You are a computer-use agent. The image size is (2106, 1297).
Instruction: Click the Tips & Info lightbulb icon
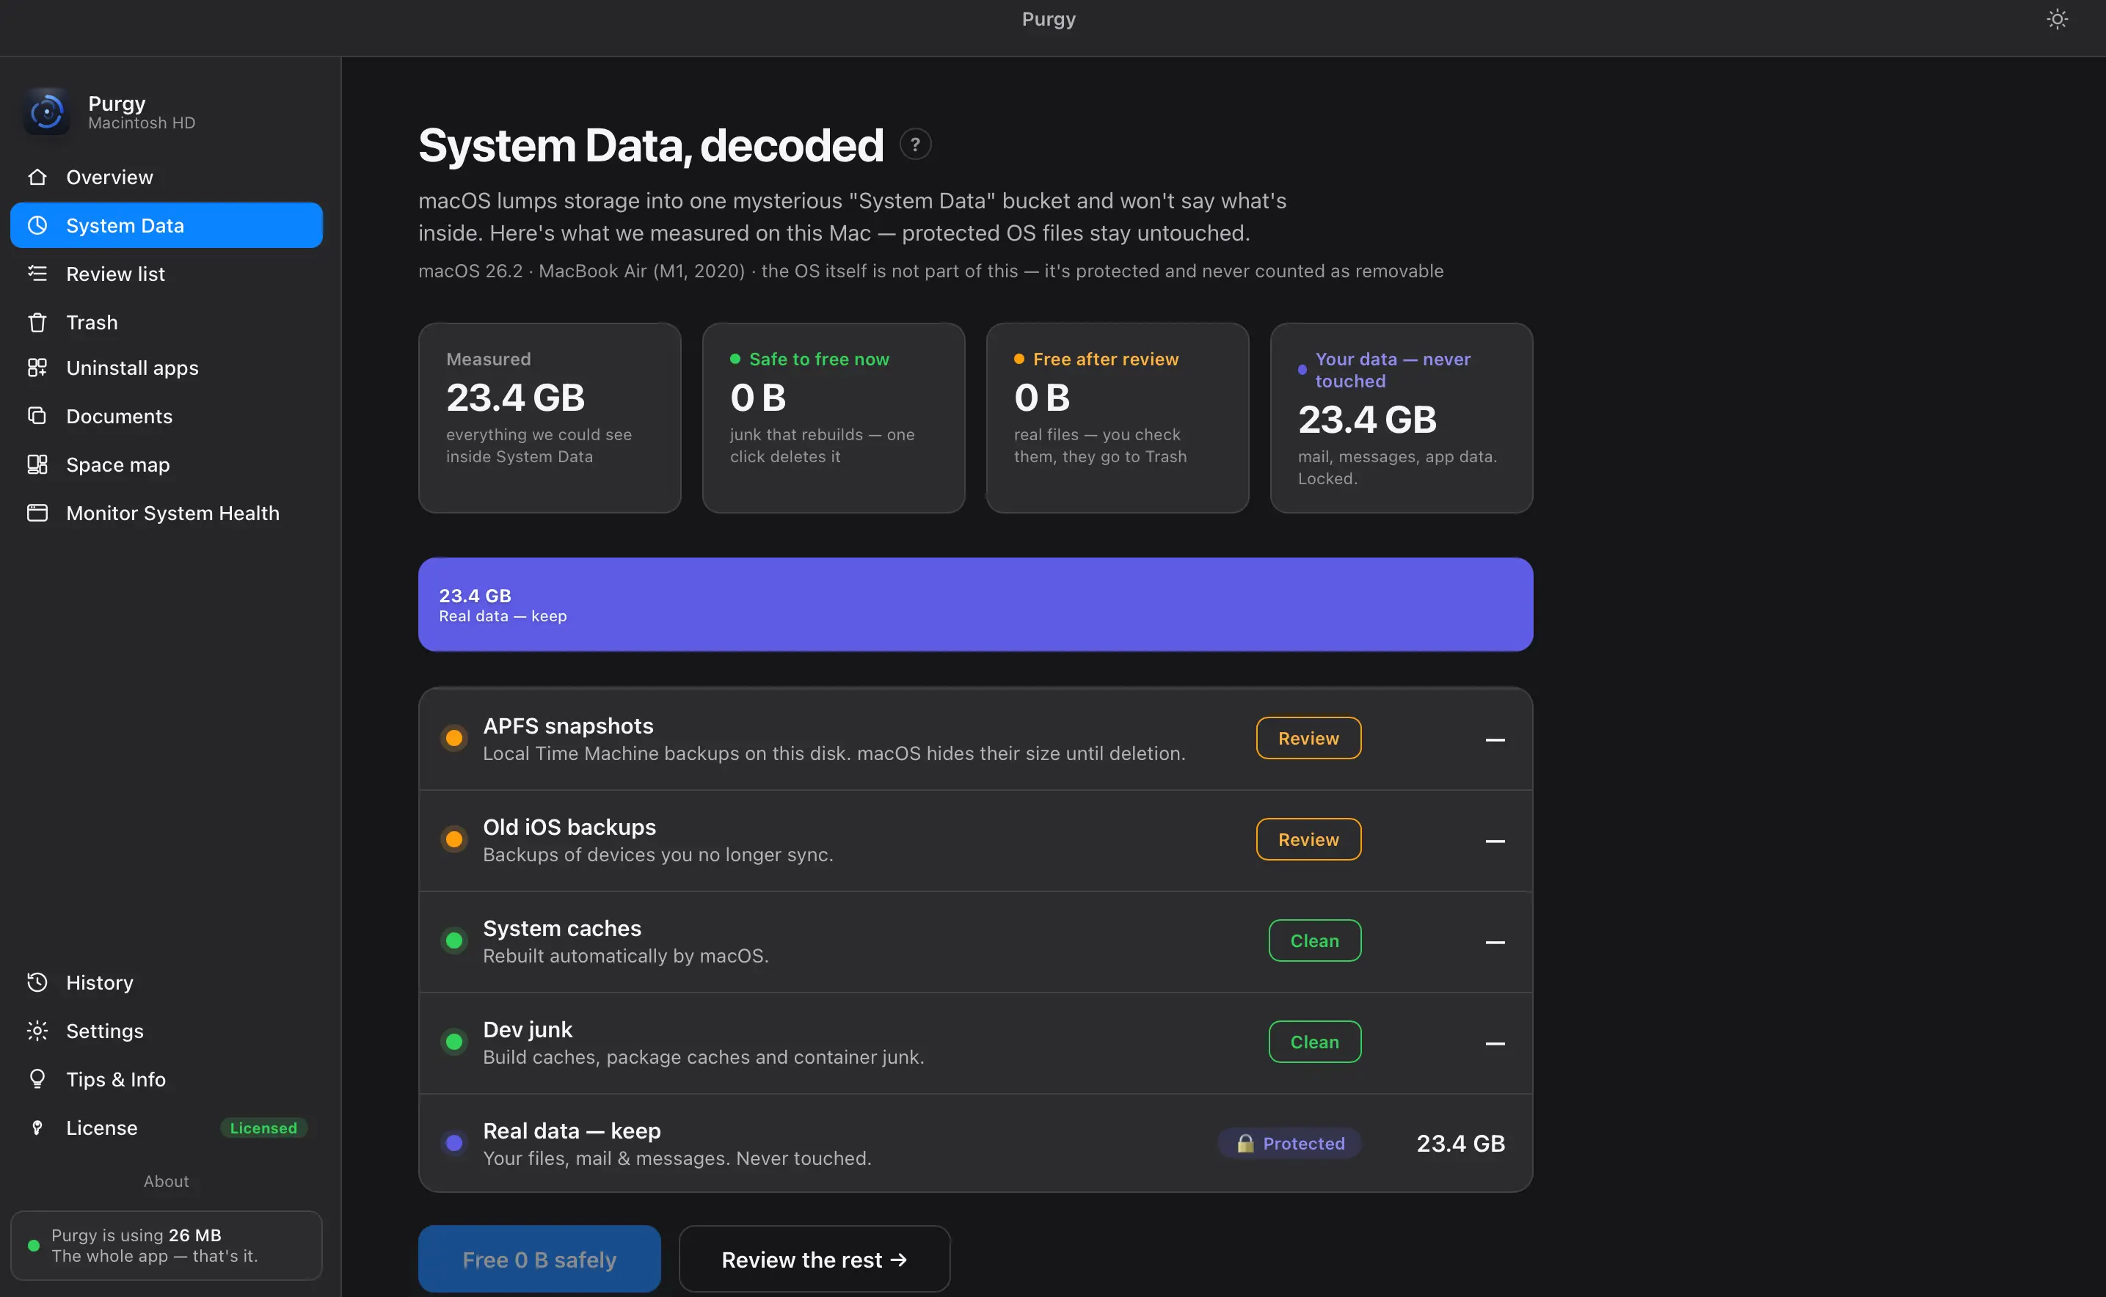[x=37, y=1079]
